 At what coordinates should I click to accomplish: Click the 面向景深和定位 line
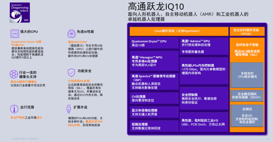[x=143, y=100]
